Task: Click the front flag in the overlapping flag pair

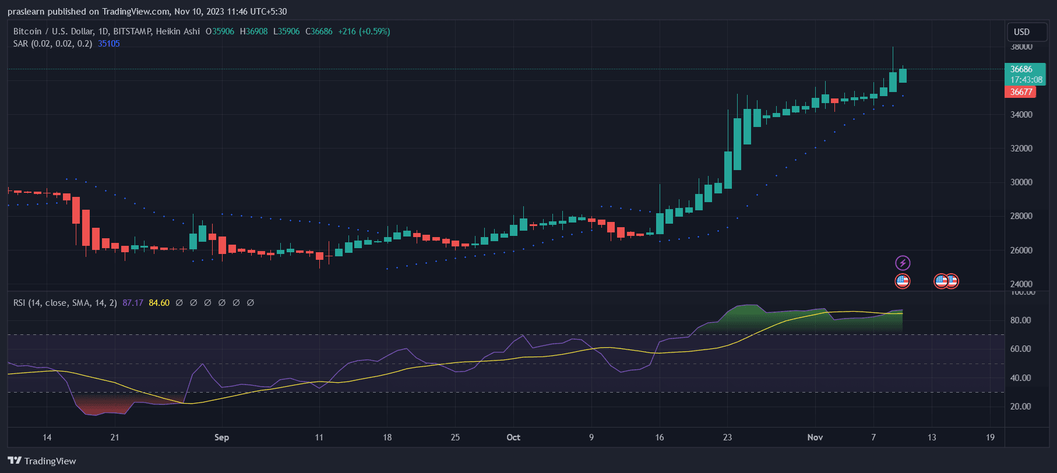Action: pos(940,281)
